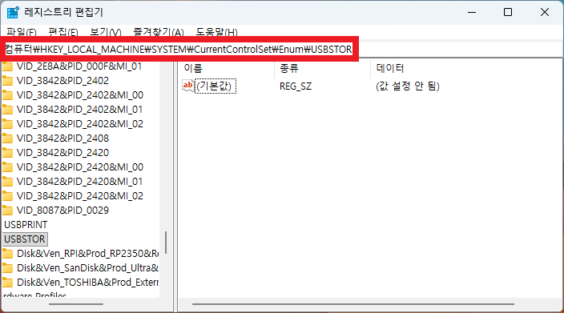Viewport: 564px width, 313px height.
Task: Open the 파일(F) menu
Action: point(21,32)
